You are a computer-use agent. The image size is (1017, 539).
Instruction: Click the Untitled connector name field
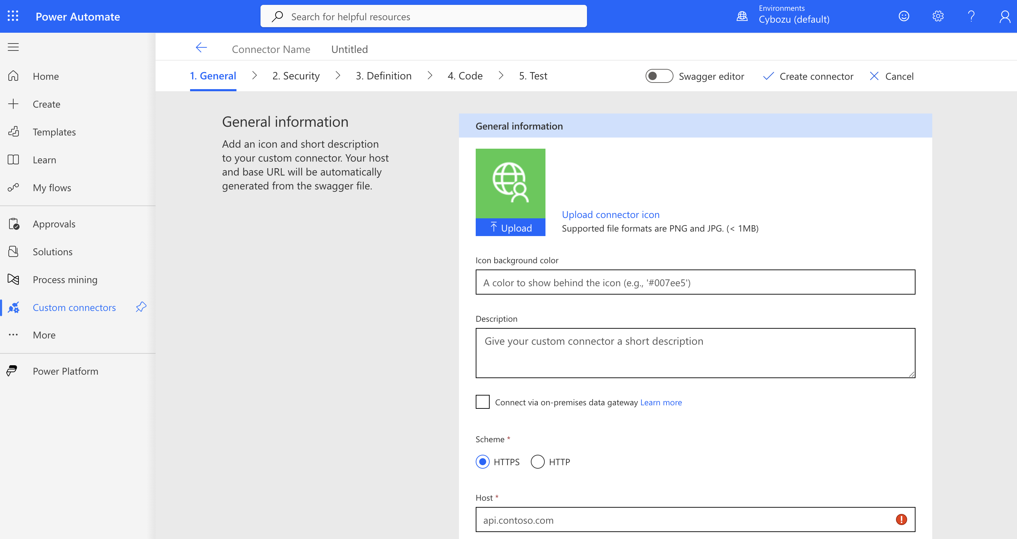click(x=349, y=49)
